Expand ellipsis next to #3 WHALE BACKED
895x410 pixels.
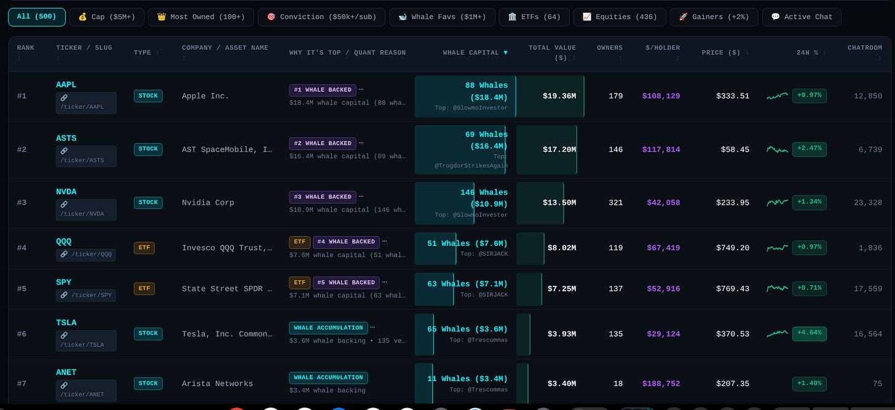(x=361, y=197)
